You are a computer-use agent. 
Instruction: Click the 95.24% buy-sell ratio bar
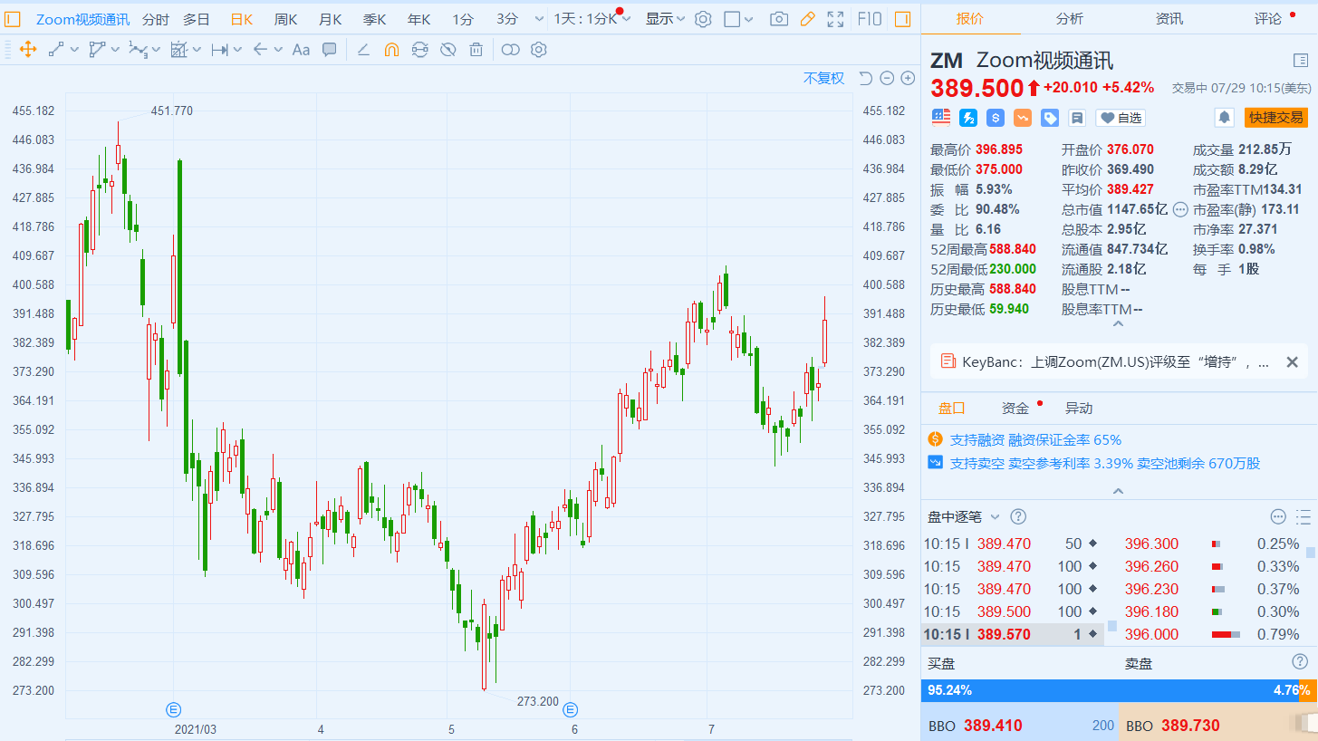point(1119,690)
